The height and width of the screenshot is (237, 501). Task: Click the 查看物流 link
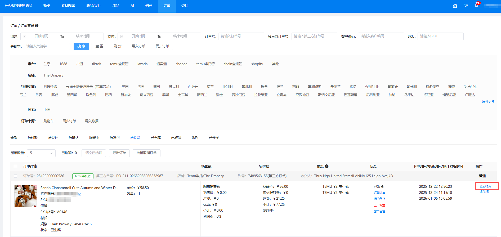485,186
